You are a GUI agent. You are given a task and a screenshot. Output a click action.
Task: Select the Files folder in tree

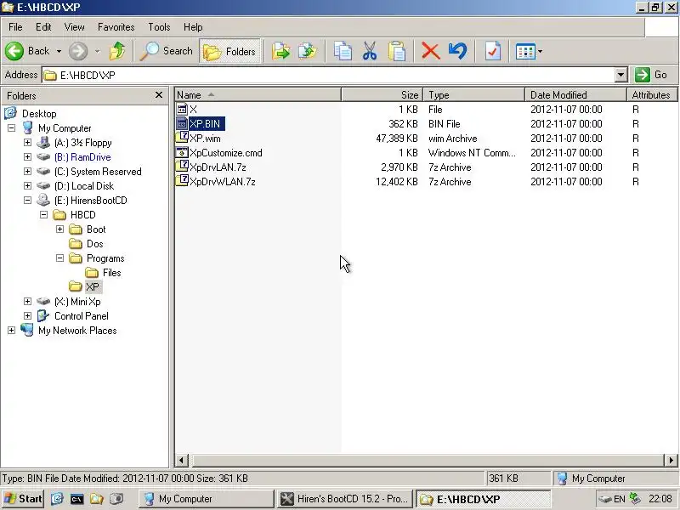[x=111, y=272]
